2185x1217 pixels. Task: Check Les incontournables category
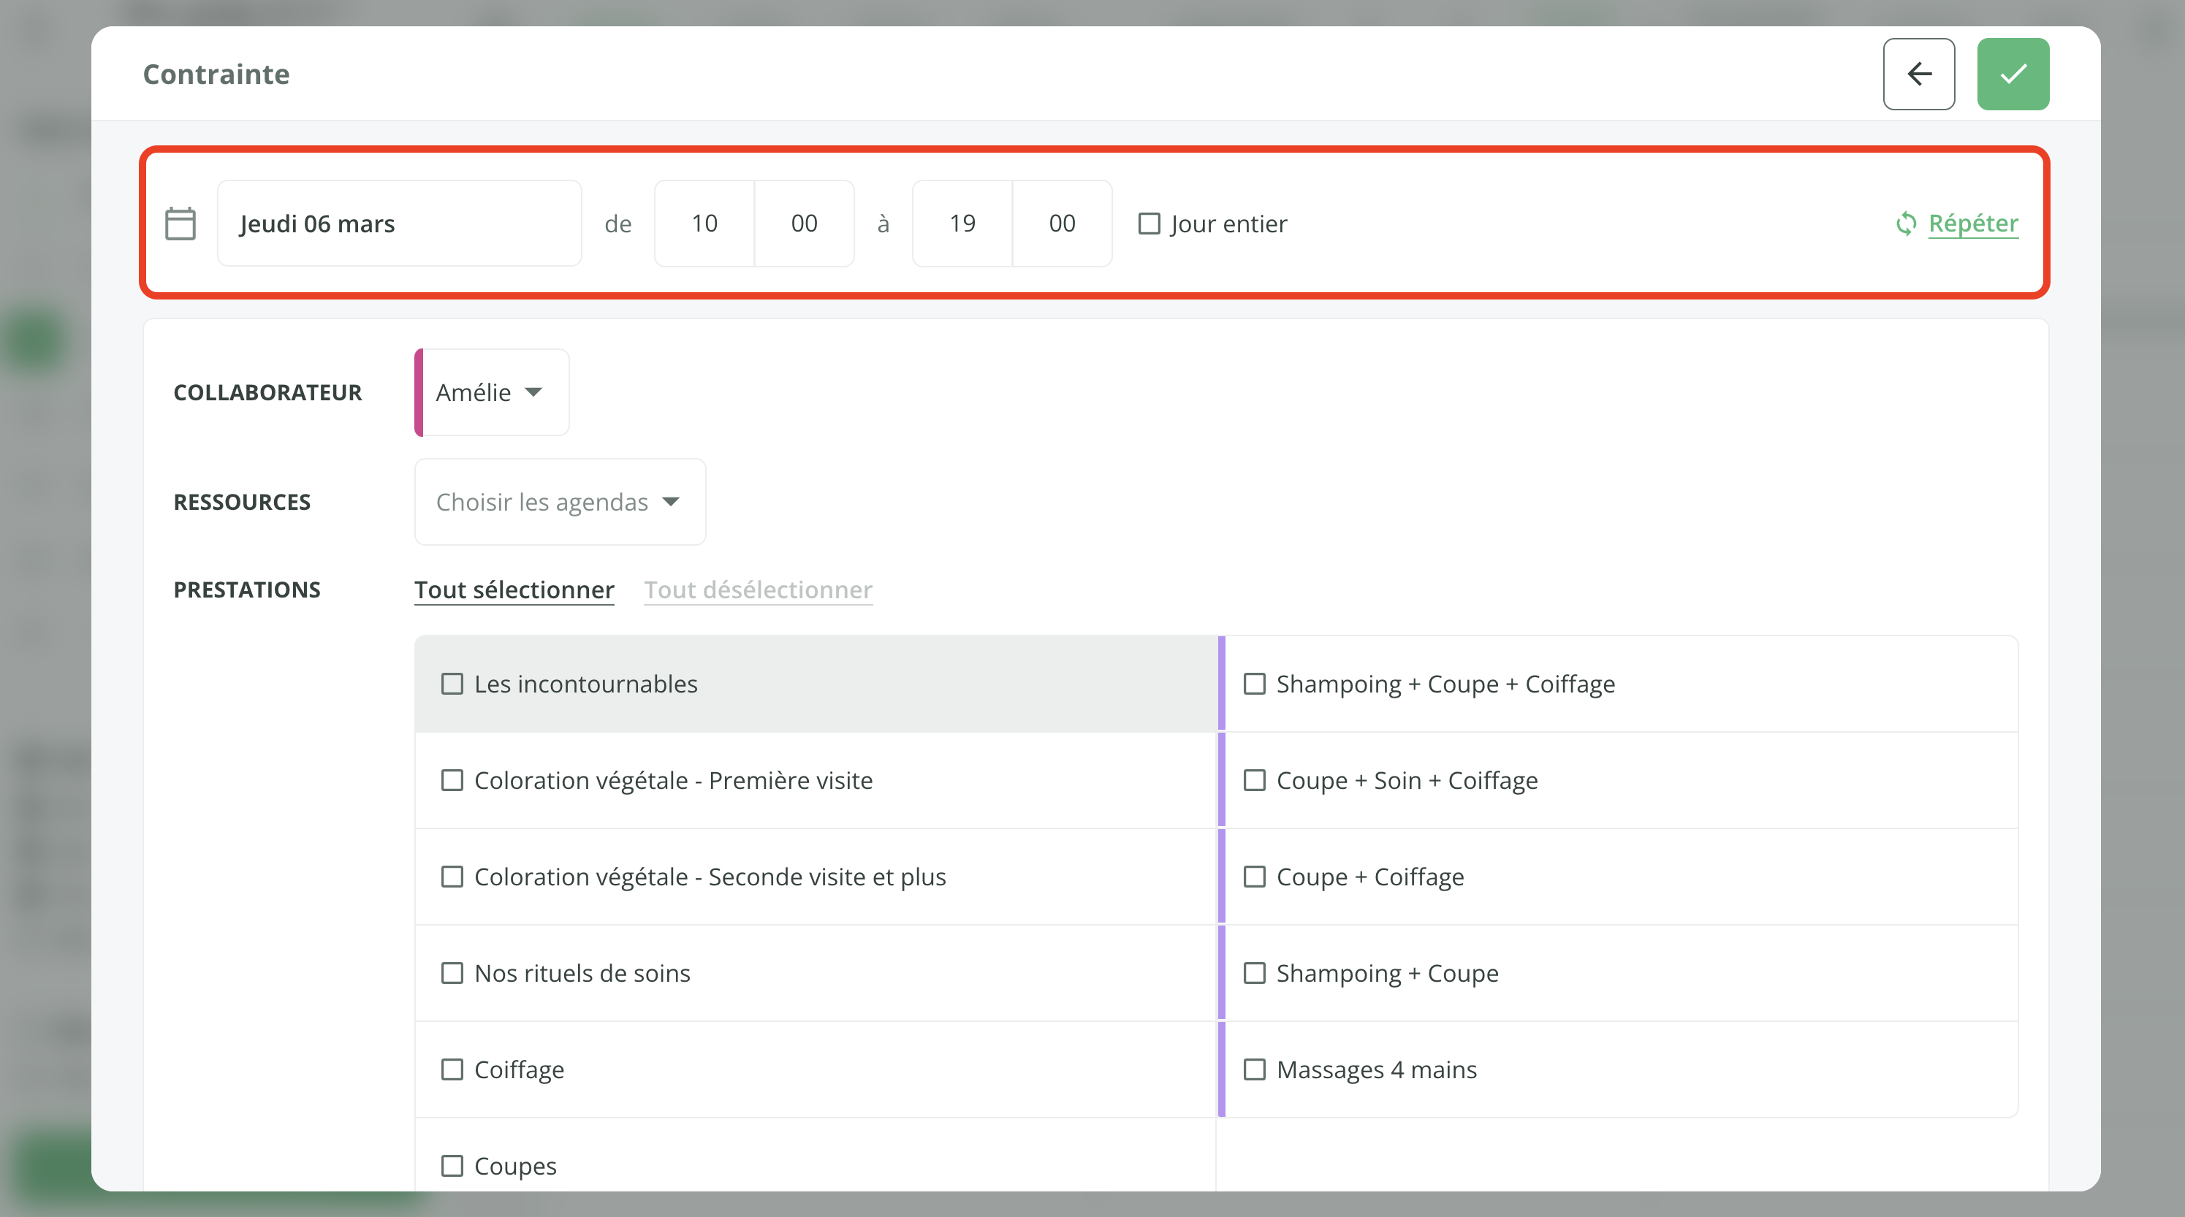click(452, 683)
